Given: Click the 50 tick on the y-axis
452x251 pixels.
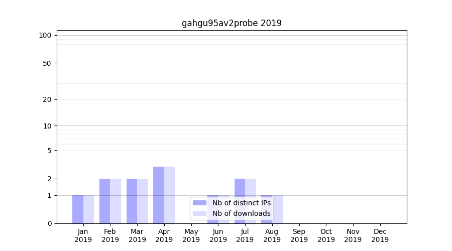Looking at the screenshot, I should point(47,63).
